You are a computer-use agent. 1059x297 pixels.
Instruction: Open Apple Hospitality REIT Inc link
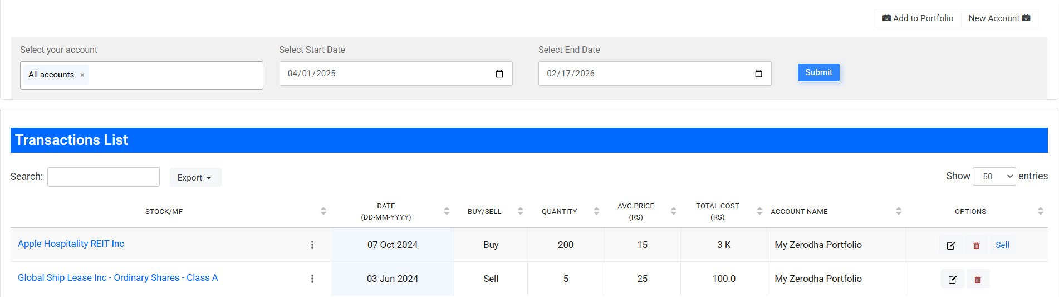(71, 244)
